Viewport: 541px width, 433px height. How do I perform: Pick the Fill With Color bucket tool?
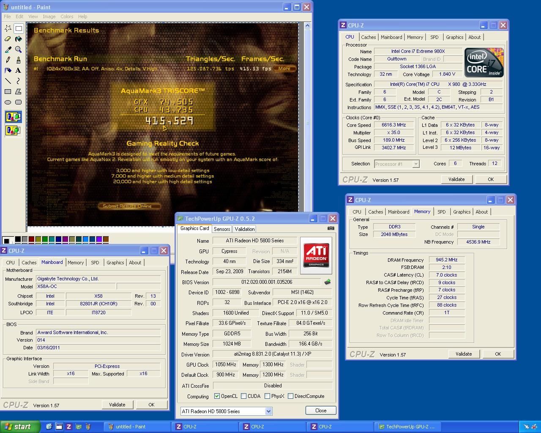point(19,39)
